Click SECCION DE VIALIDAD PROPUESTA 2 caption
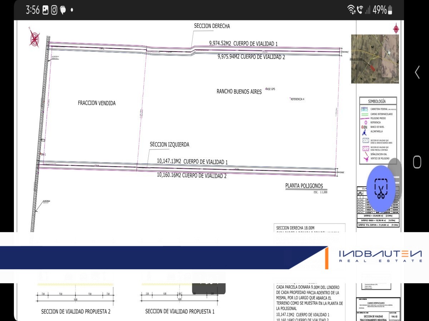 76,311
